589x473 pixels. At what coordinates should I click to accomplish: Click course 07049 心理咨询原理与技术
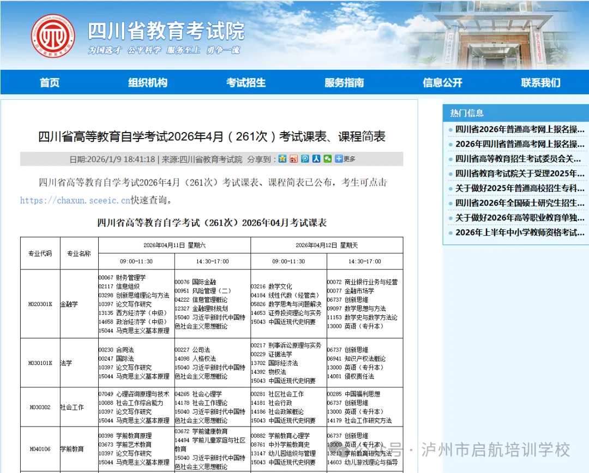pyautogui.click(x=134, y=394)
